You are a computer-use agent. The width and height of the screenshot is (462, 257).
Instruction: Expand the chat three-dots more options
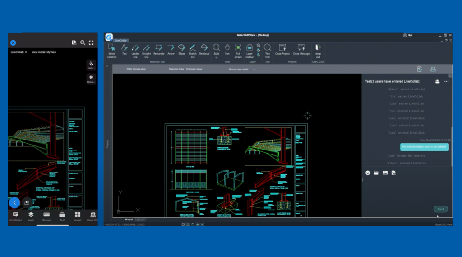coord(446,81)
